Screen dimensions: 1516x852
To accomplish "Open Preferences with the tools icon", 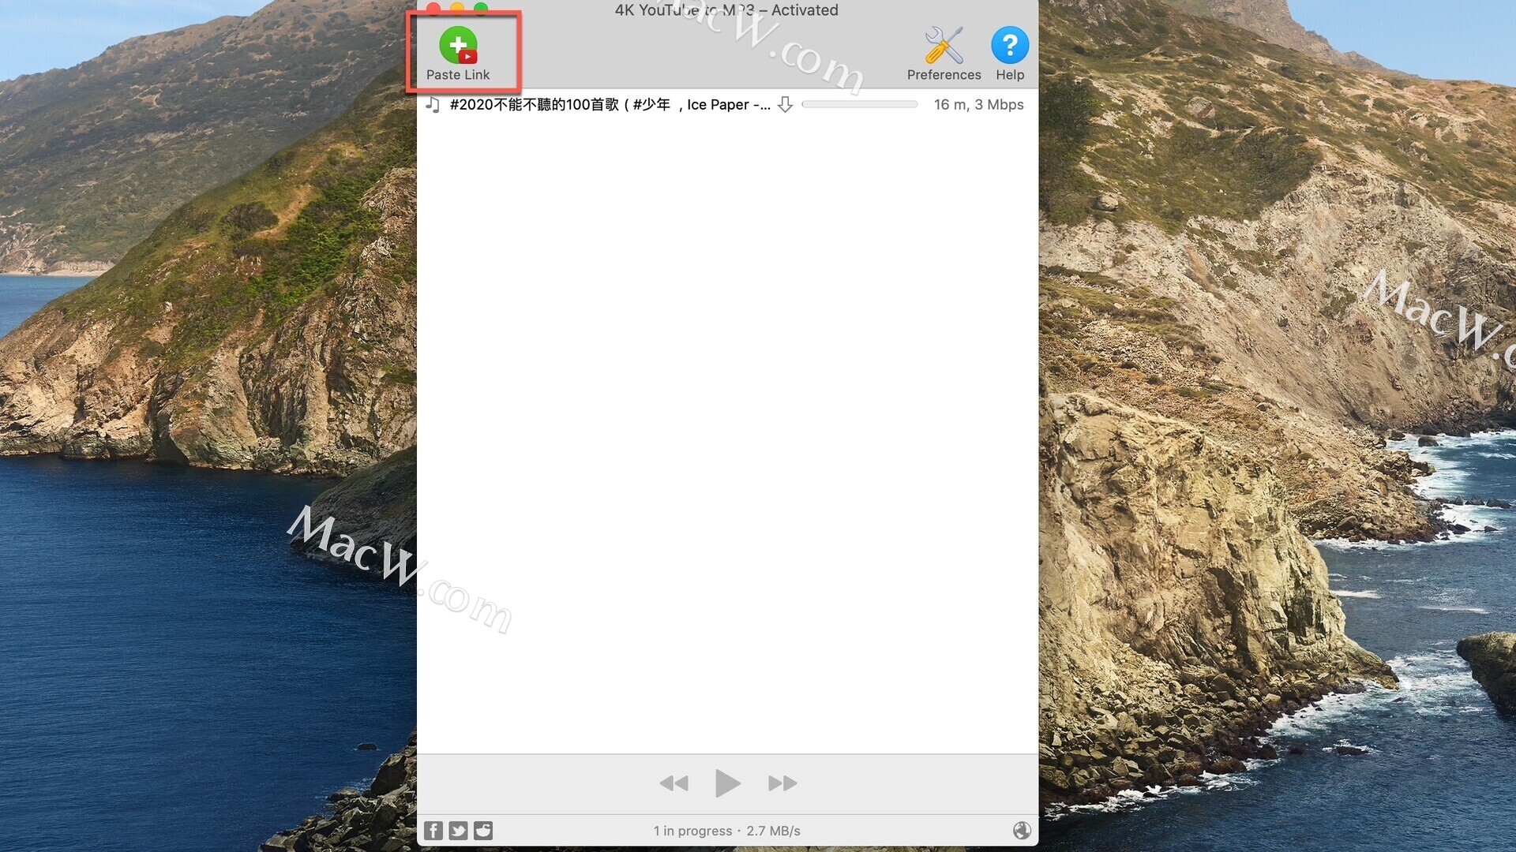I will [x=944, y=53].
